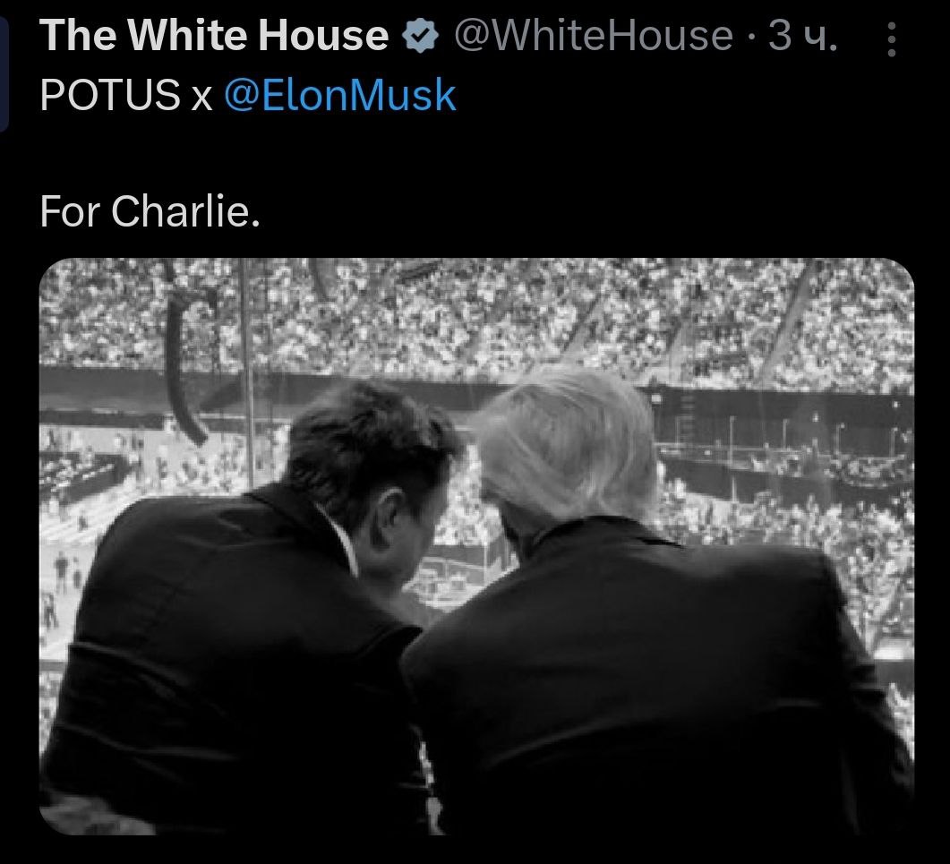Open the three-dot more options menu
The image size is (950, 864).
coord(891,39)
